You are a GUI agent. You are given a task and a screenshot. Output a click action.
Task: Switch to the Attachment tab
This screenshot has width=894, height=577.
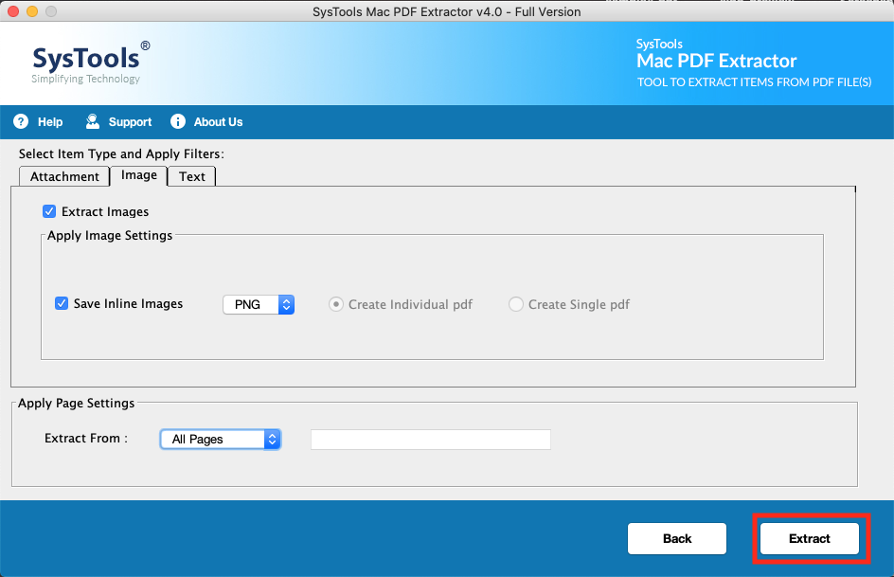coord(64,177)
